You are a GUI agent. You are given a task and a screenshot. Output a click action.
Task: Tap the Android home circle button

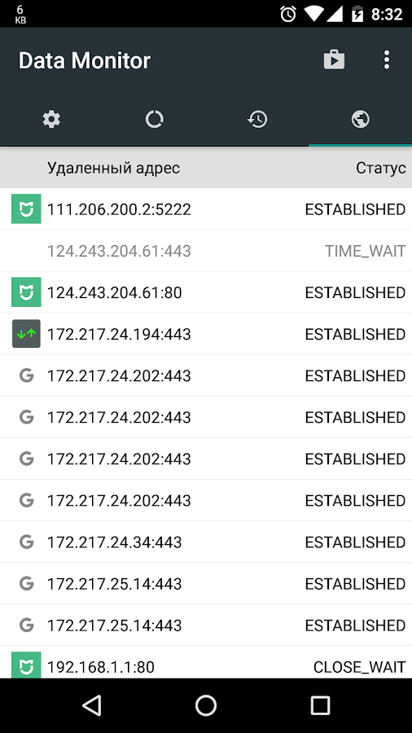(206, 705)
